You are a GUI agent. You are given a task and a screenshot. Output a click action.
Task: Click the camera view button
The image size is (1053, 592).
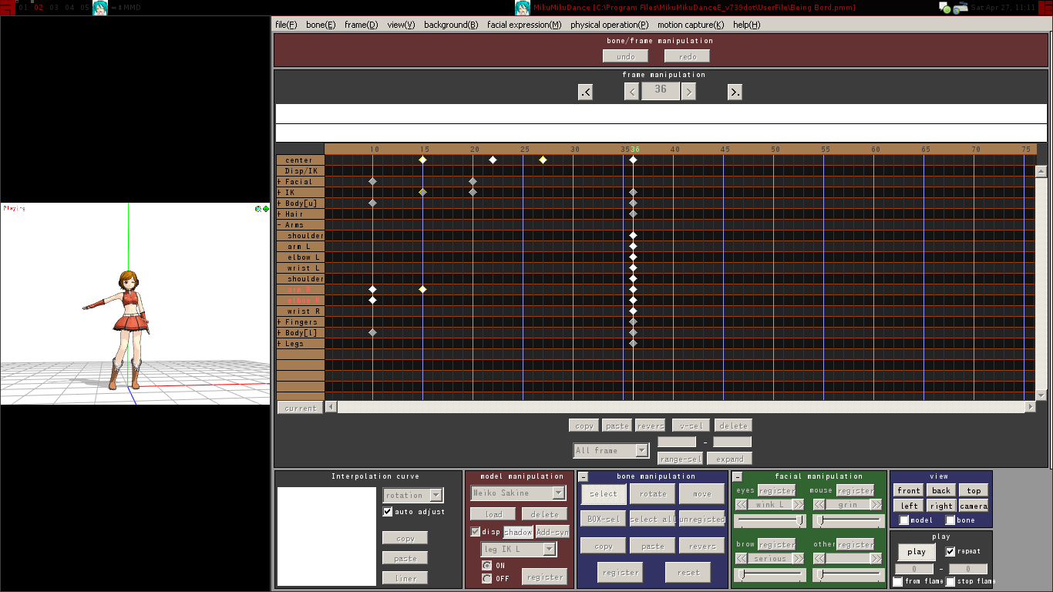point(974,506)
